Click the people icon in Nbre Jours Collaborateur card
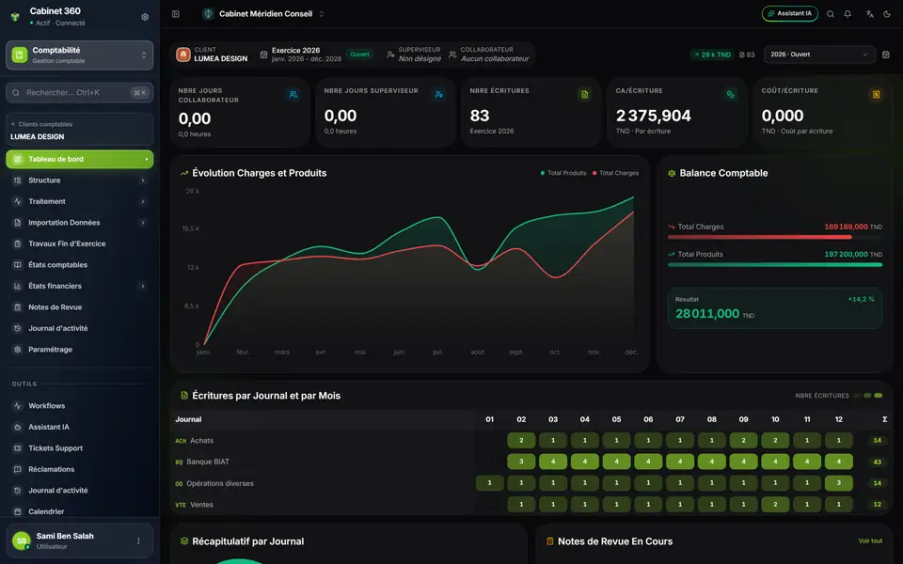The image size is (903, 564). (293, 94)
